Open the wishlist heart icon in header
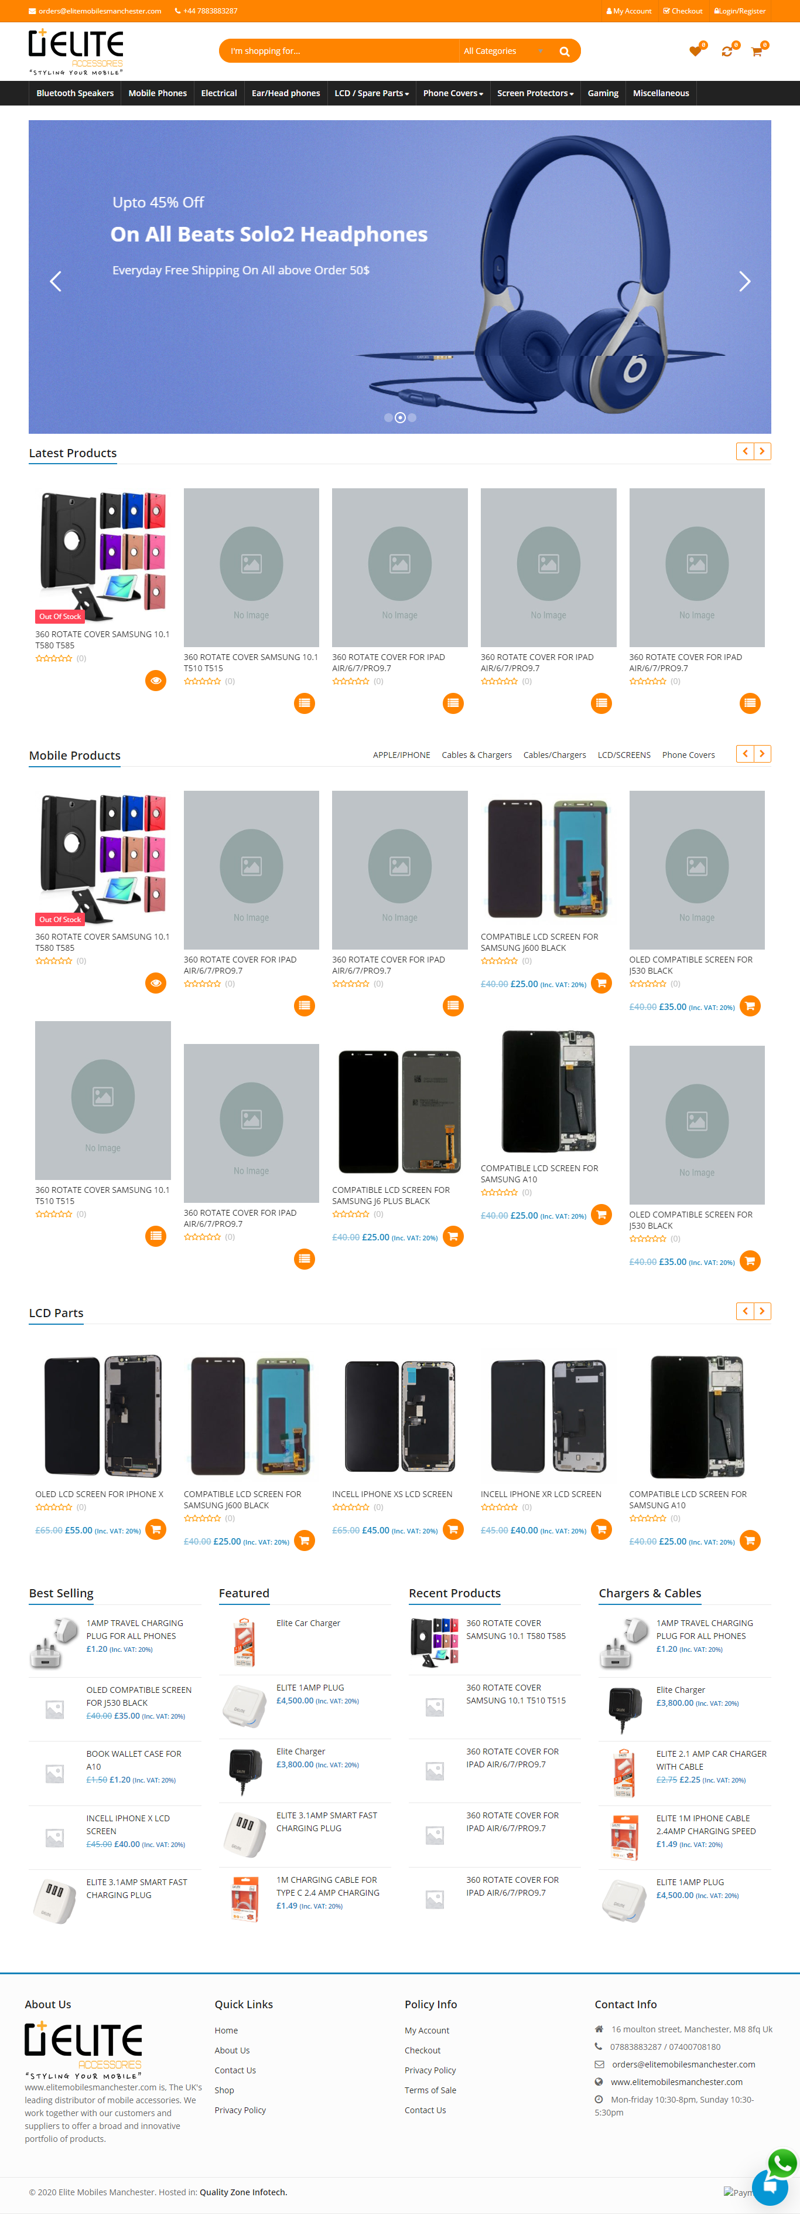 click(695, 52)
